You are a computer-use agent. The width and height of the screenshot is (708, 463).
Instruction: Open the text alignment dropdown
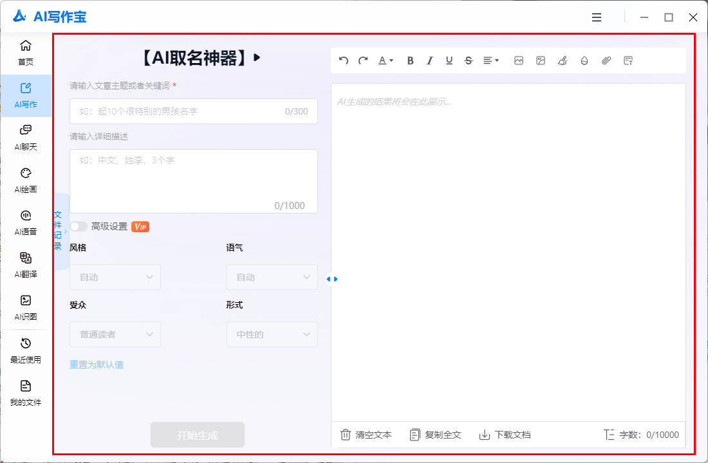(x=491, y=60)
